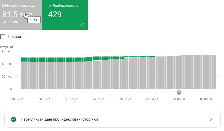The height and width of the screenshot is (131, 224).
Task: Uncheck the Проіндексовано checkbox
Action: click(x=50, y=6)
